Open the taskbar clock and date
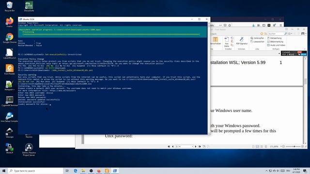This screenshot has width=310, height=174. pyautogui.click(x=296, y=171)
